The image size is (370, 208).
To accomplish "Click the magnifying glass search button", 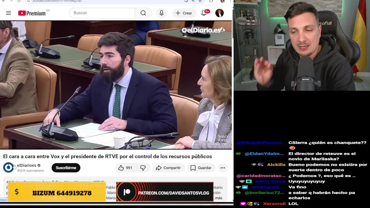I will pyautogui.click(x=143, y=13).
